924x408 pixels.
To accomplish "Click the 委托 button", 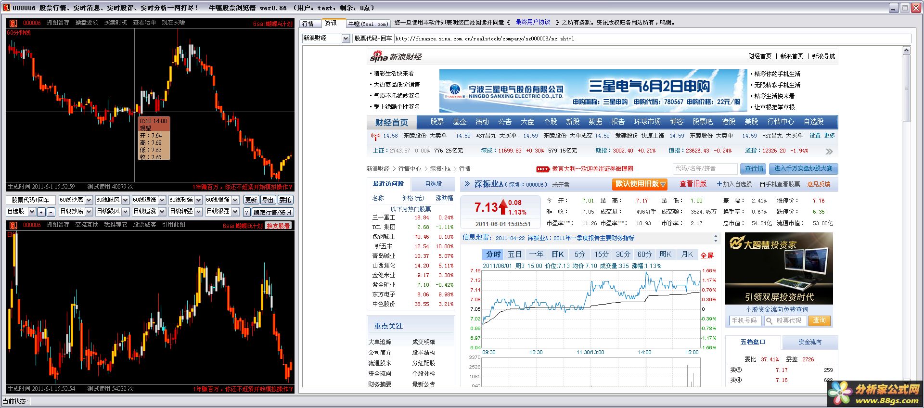I will 285,200.
